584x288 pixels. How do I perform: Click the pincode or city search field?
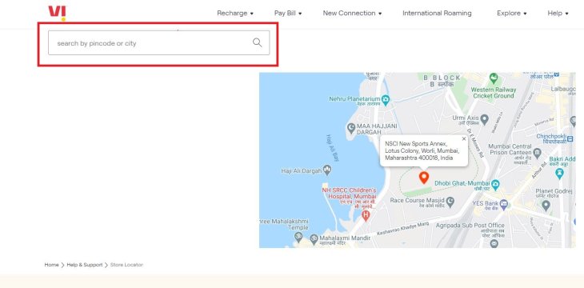[158, 43]
